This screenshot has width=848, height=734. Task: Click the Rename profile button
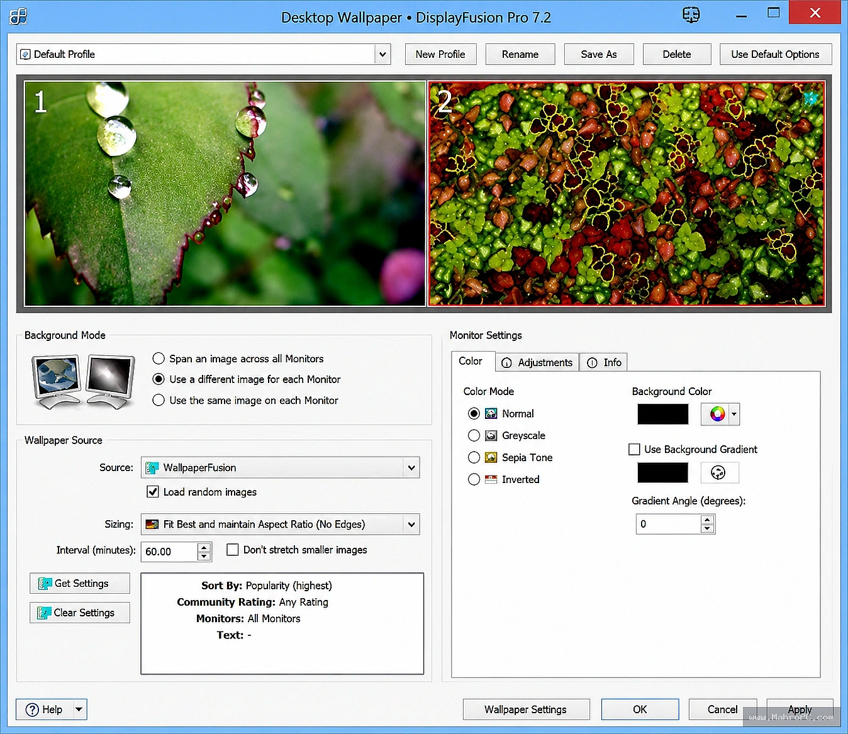click(520, 55)
